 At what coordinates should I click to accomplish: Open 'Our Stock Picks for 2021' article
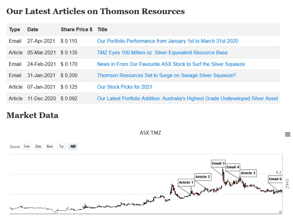(125, 87)
